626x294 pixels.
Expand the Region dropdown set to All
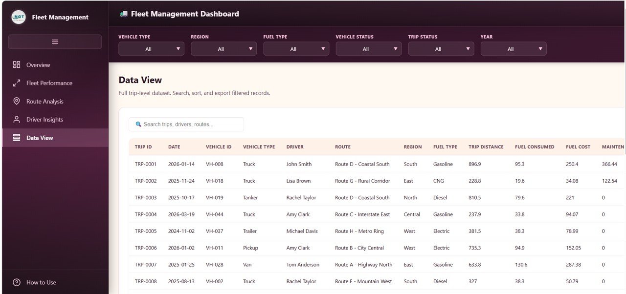point(224,48)
